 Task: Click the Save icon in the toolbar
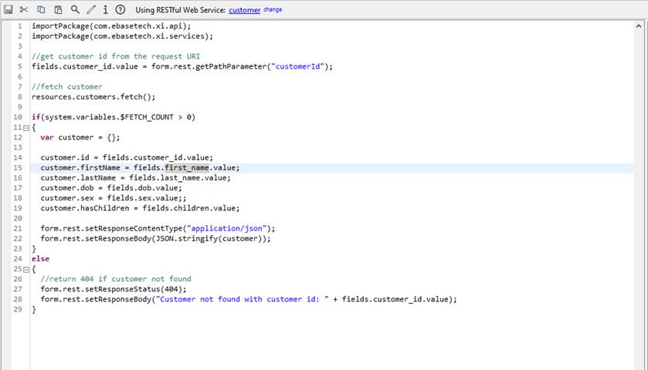pos(8,9)
